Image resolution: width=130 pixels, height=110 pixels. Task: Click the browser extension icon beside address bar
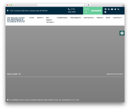point(88,5)
